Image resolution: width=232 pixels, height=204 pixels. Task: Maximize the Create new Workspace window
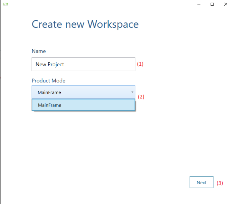coord(212,4)
